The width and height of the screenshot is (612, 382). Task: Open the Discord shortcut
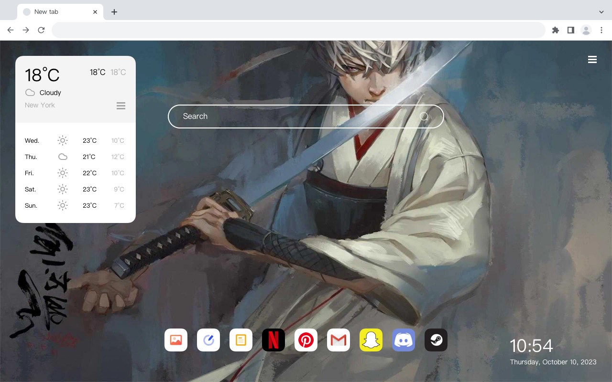[x=404, y=340]
